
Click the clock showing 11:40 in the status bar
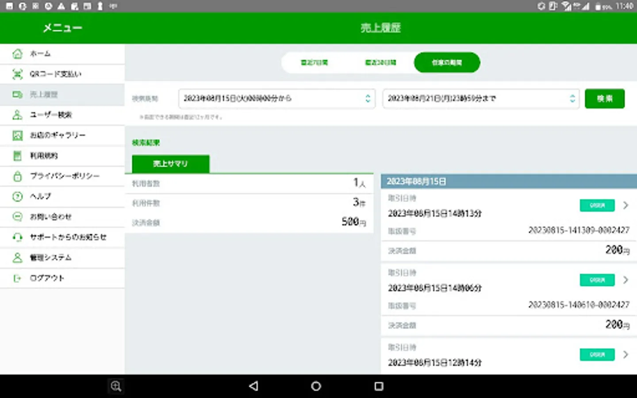(x=625, y=6)
